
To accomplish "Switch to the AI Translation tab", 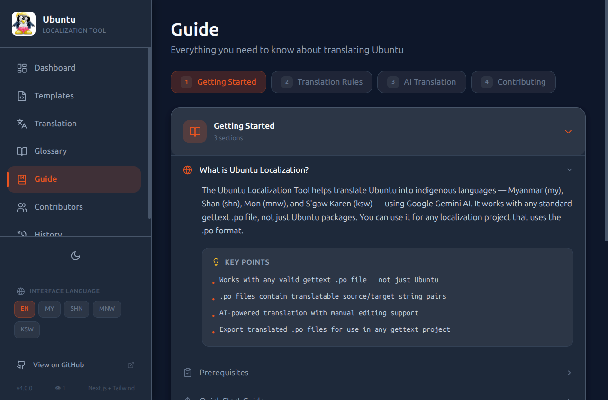I will point(422,82).
